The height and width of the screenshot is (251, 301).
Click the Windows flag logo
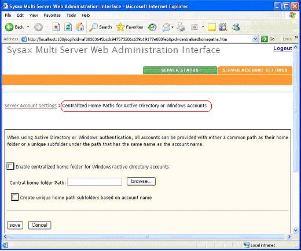click(292, 15)
